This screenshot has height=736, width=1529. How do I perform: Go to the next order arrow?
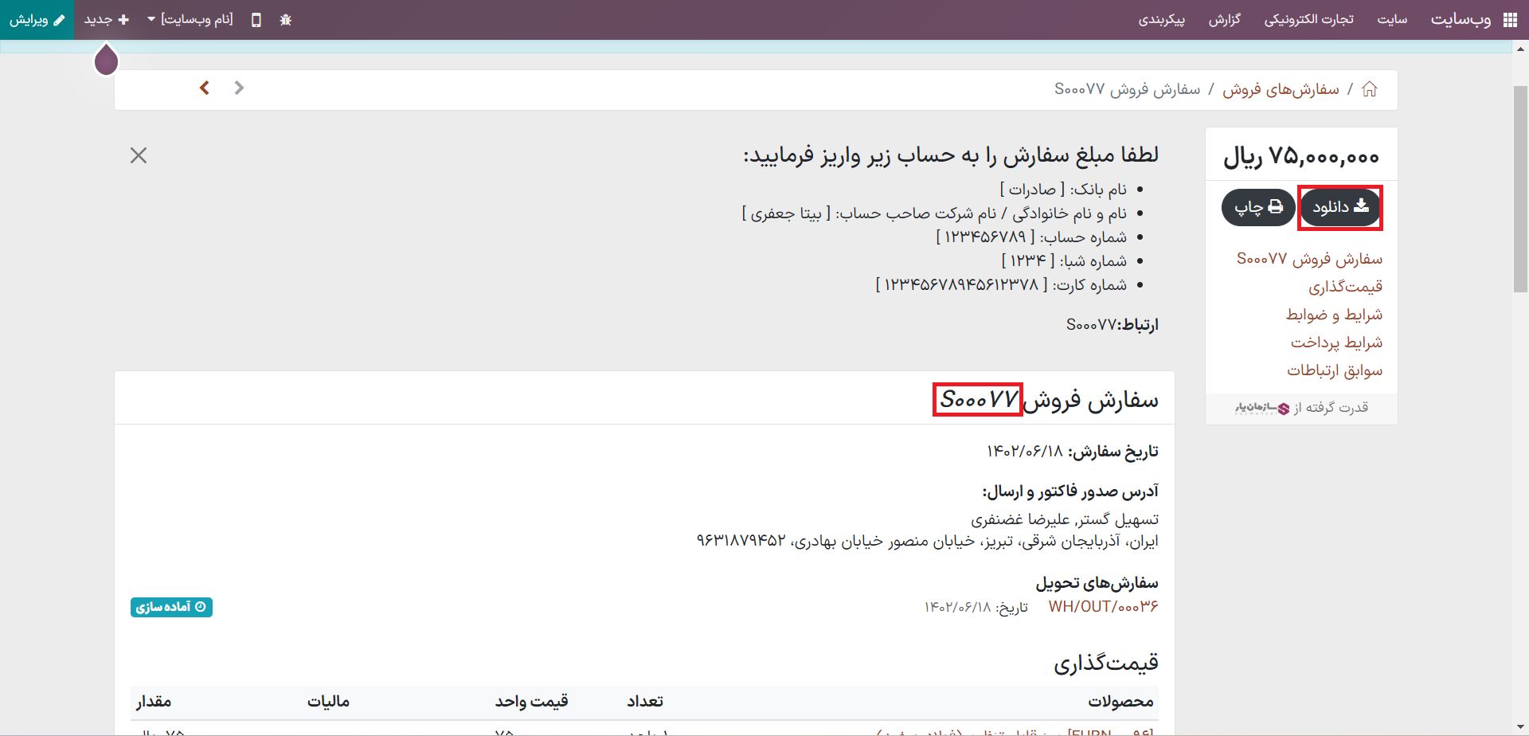pos(239,88)
